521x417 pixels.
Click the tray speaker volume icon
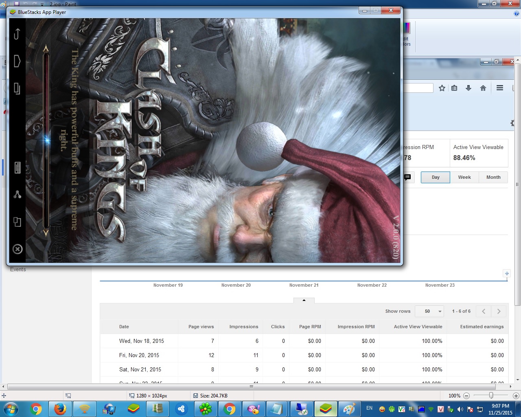(460, 409)
